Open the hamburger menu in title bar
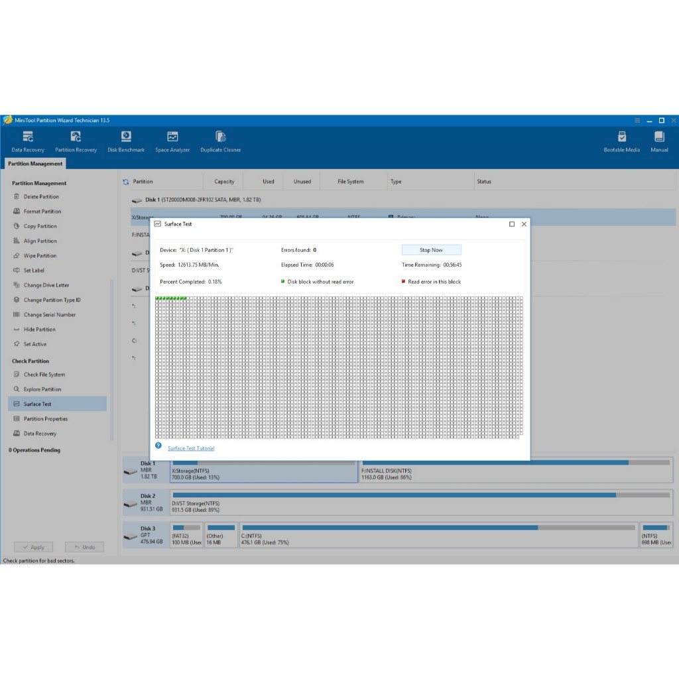 click(x=637, y=121)
